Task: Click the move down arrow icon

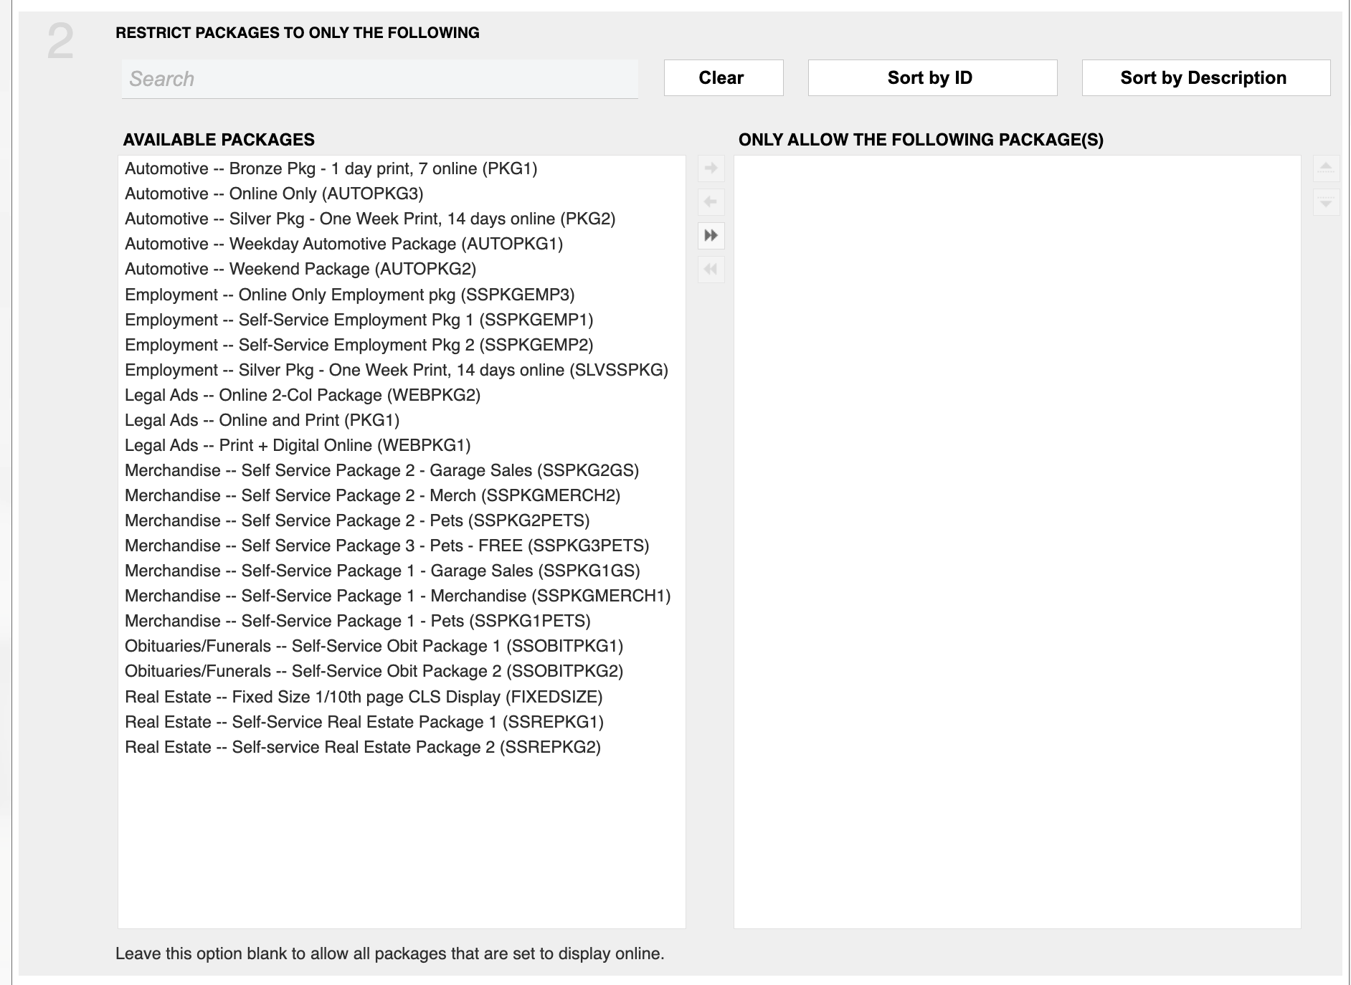Action: (1326, 202)
